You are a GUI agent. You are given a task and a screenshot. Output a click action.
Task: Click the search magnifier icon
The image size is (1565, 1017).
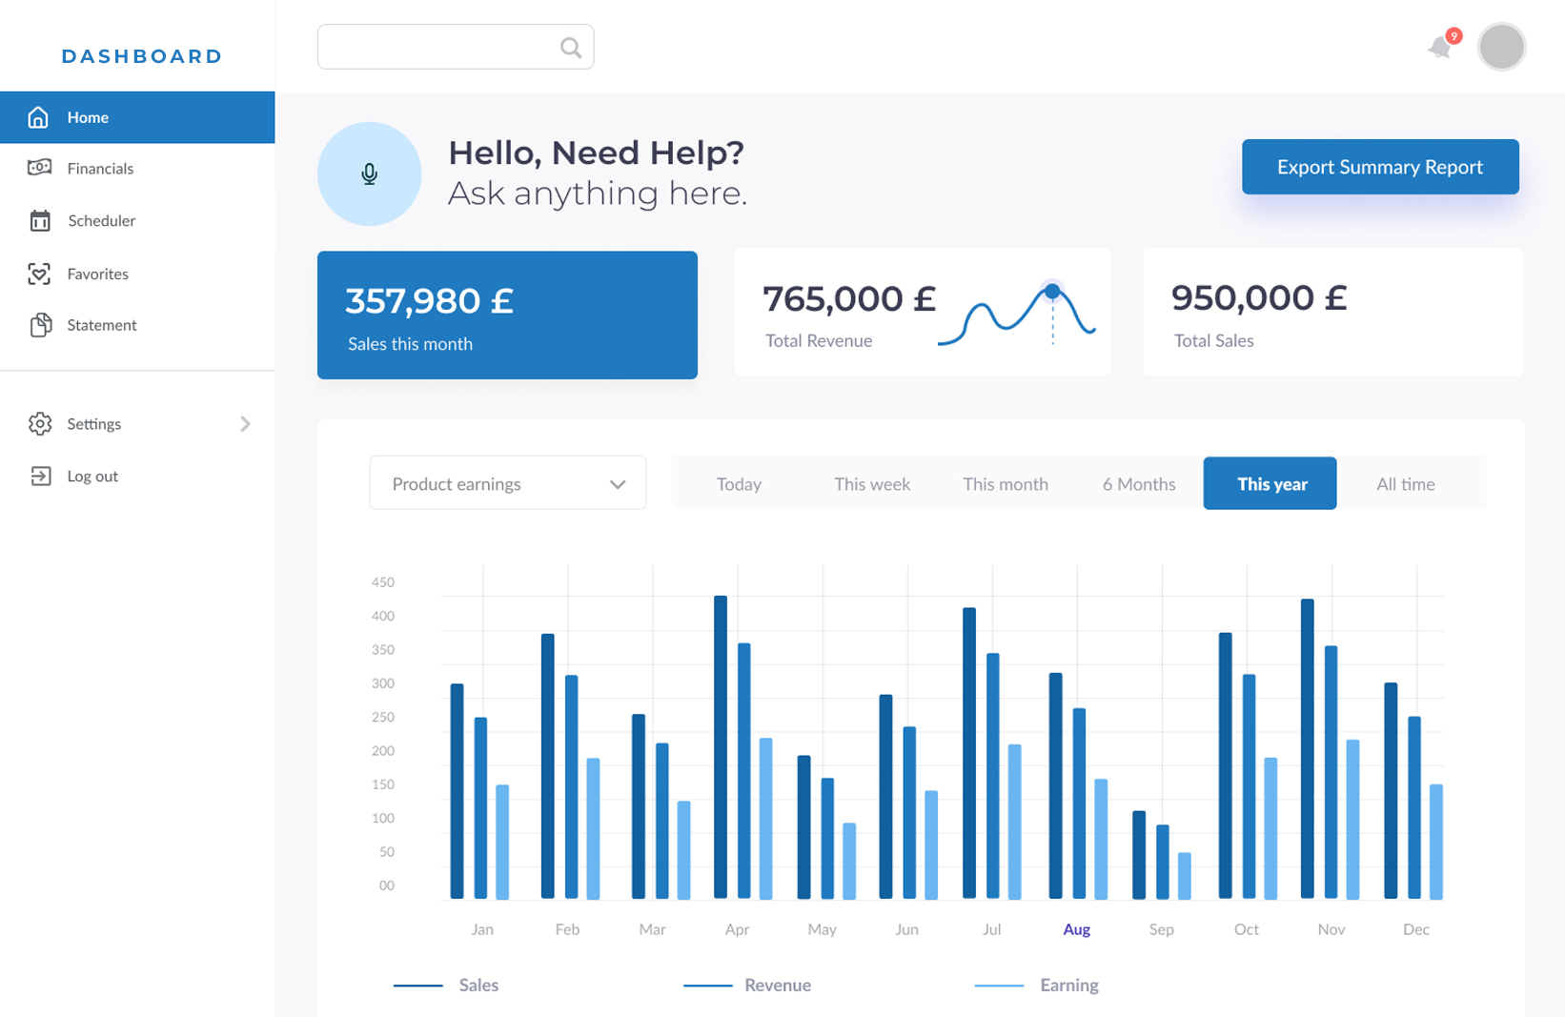pyautogui.click(x=570, y=48)
